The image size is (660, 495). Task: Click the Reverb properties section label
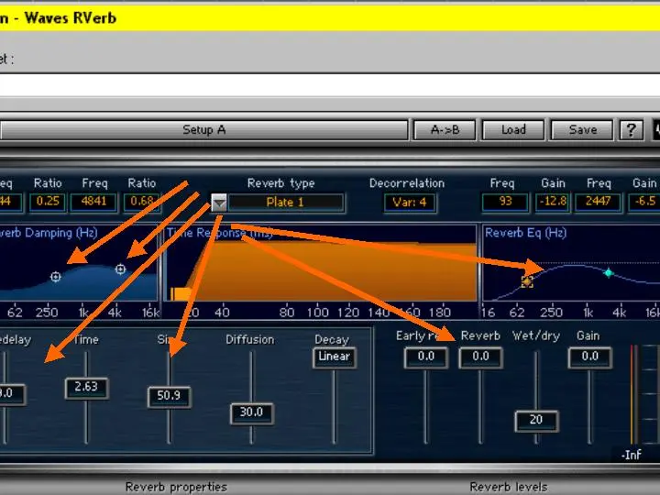(x=176, y=487)
